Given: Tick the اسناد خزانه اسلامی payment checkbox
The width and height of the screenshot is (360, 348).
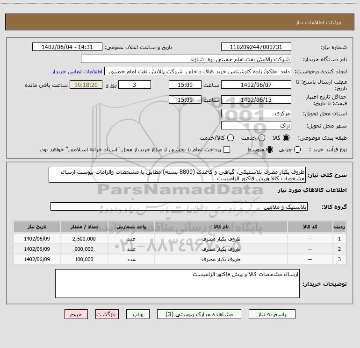Looking at the screenshot, I should (x=227, y=149).
